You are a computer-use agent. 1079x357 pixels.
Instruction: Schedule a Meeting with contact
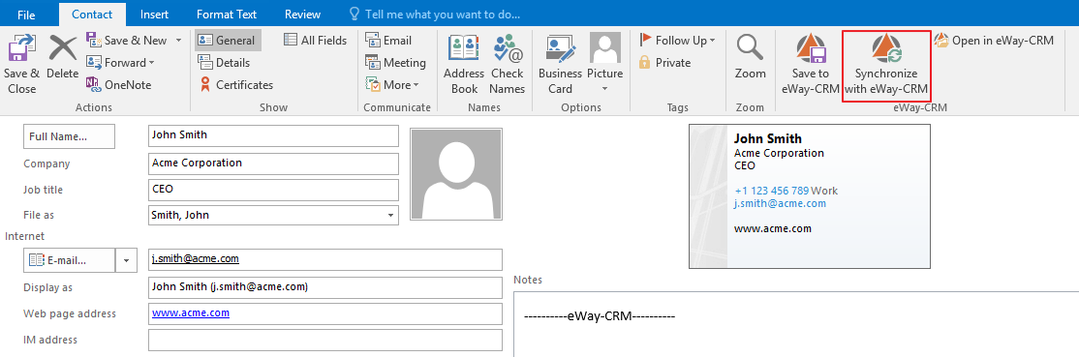[x=396, y=63]
